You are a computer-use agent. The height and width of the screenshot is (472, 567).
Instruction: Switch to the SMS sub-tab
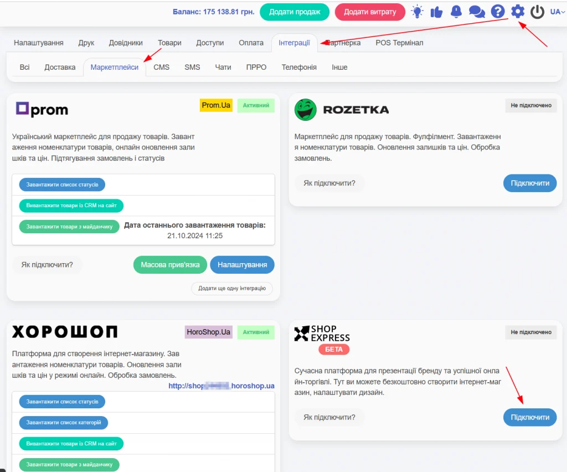click(x=192, y=67)
